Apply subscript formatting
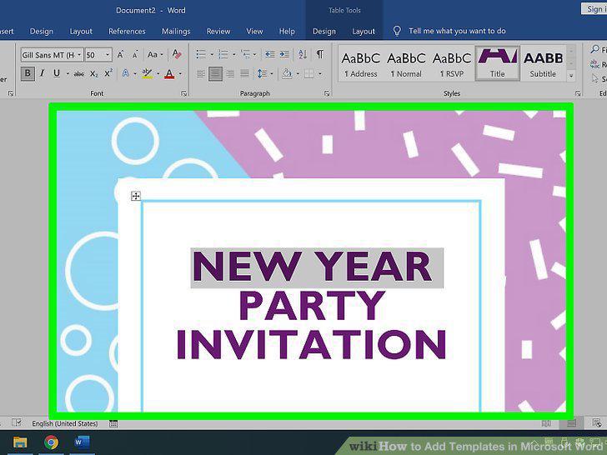The height and width of the screenshot is (455, 607). click(x=93, y=73)
